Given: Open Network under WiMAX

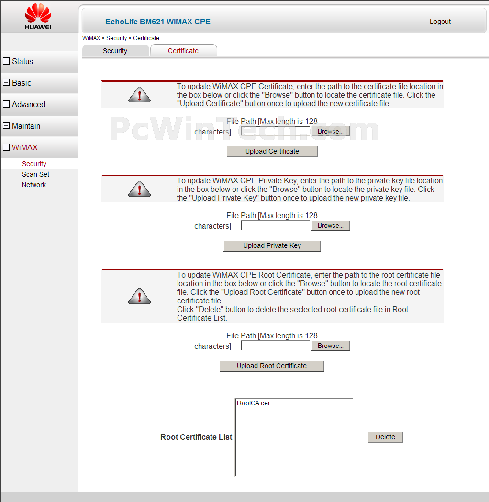Looking at the screenshot, I should click(34, 185).
